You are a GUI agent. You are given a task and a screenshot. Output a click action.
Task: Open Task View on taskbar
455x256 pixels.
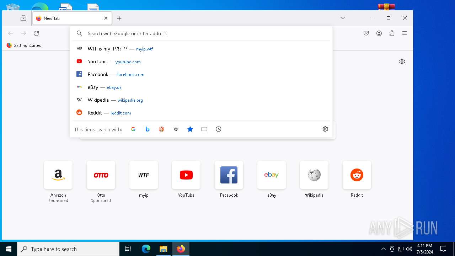[128, 249]
